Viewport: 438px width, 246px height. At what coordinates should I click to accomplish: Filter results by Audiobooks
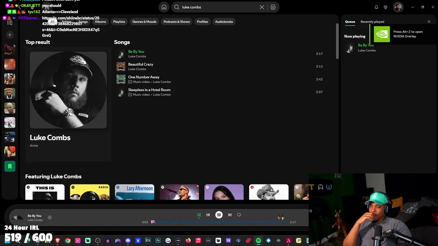coord(224,22)
